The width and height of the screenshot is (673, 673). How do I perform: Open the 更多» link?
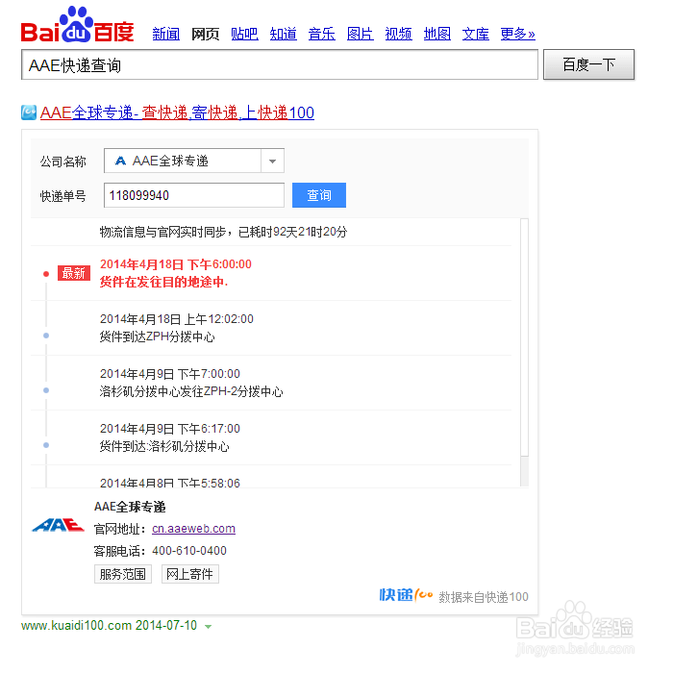(517, 34)
